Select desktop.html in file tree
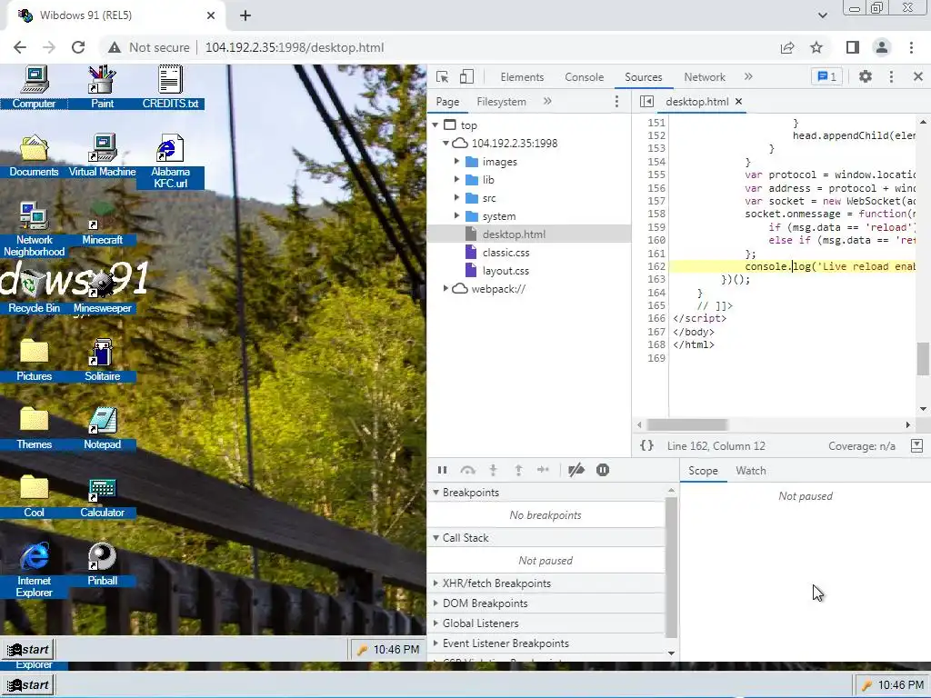Viewport: 931px width, 698px height. click(x=514, y=234)
